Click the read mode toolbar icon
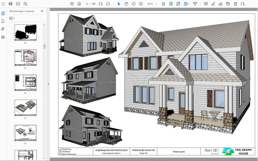 click(195, 4)
